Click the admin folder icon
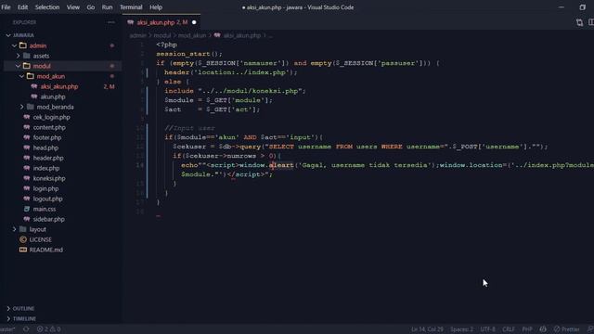The width and height of the screenshot is (594, 334). point(23,45)
